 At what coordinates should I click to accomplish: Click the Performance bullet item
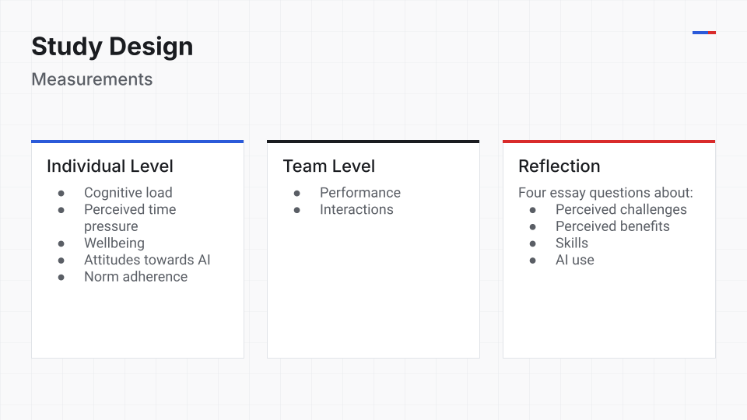360,192
